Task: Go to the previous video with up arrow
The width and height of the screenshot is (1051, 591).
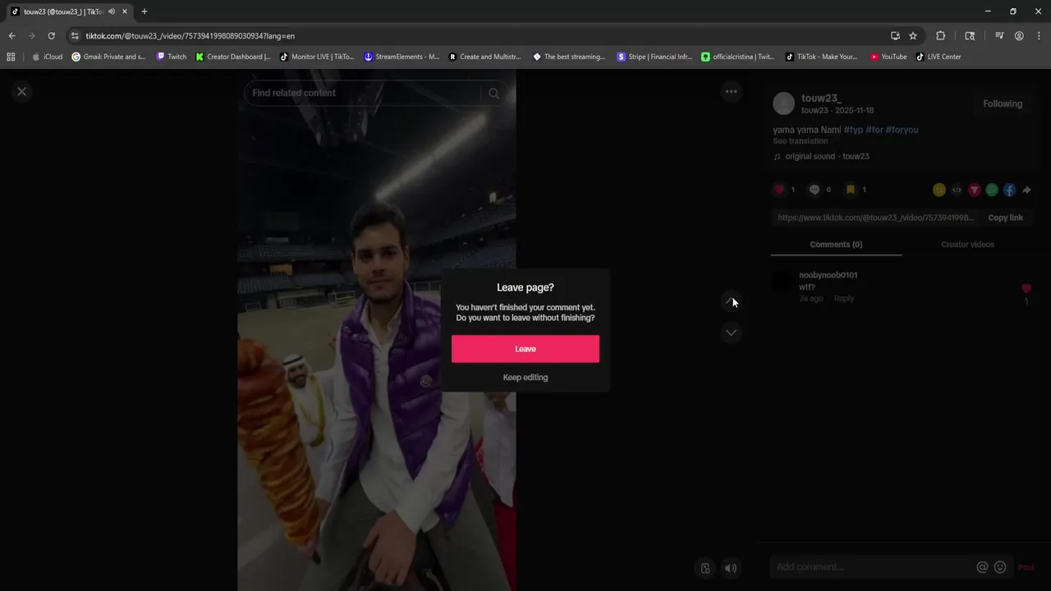Action: tap(731, 301)
